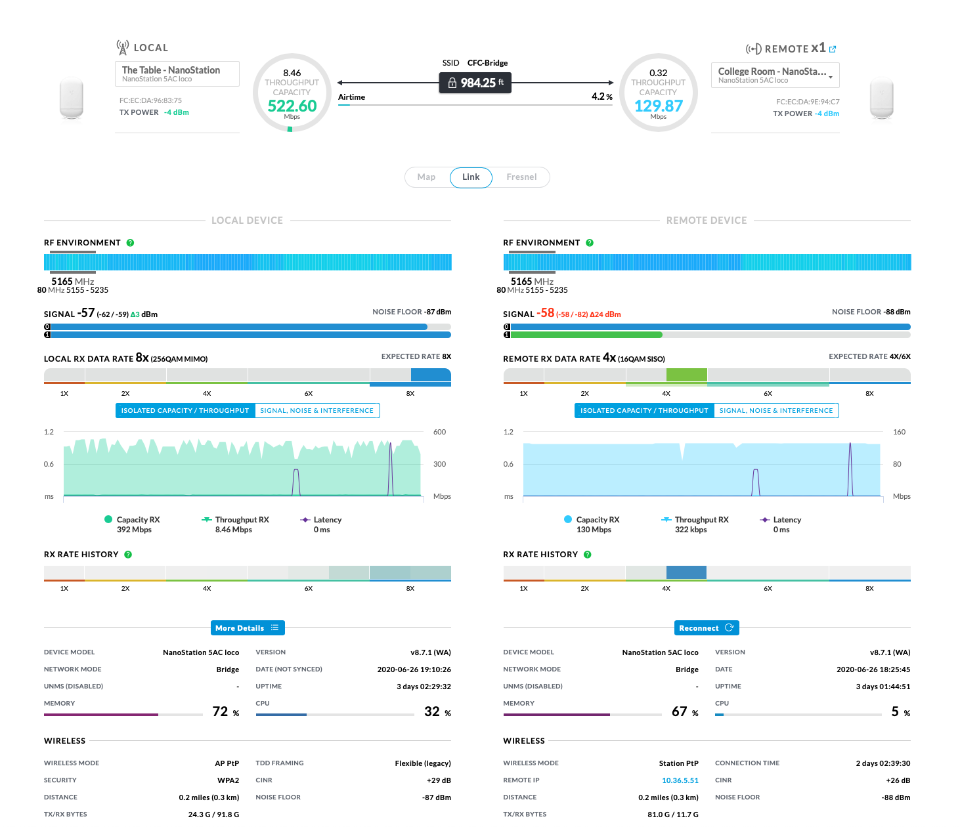Image resolution: width=960 pixels, height=827 pixels.
Task: Click the local access point antenna icon
Action: (x=122, y=47)
